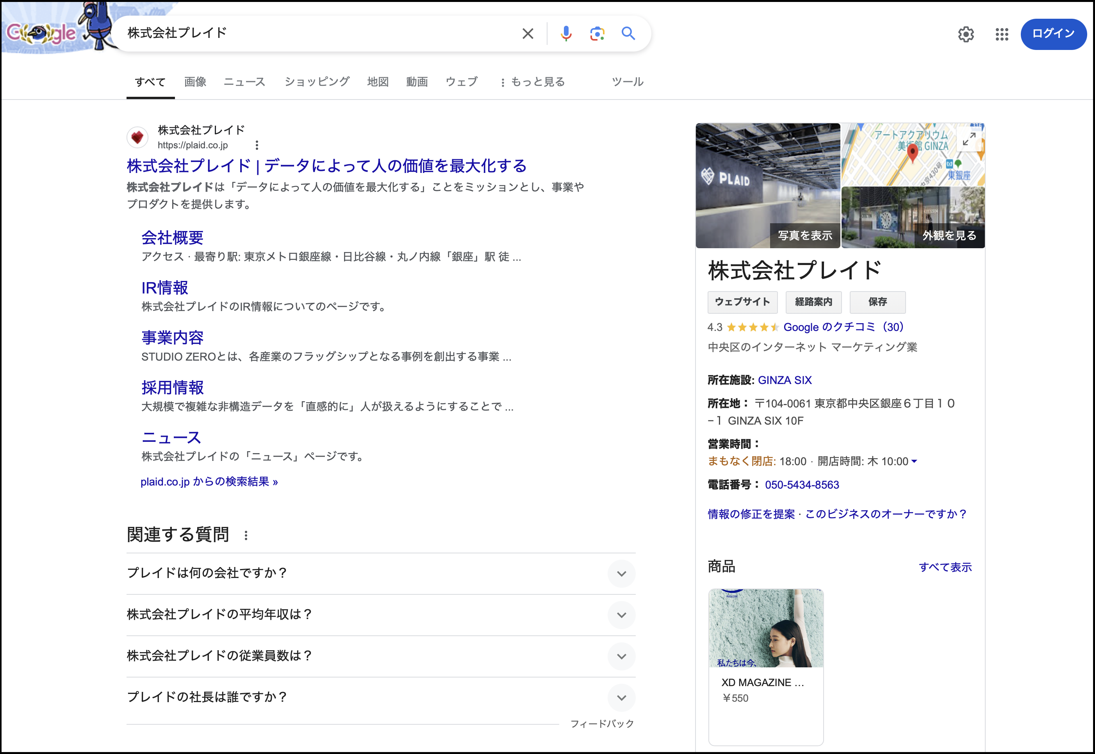This screenshot has width=1095, height=754.
Task: Open the ツール options
Action: coord(628,82)
